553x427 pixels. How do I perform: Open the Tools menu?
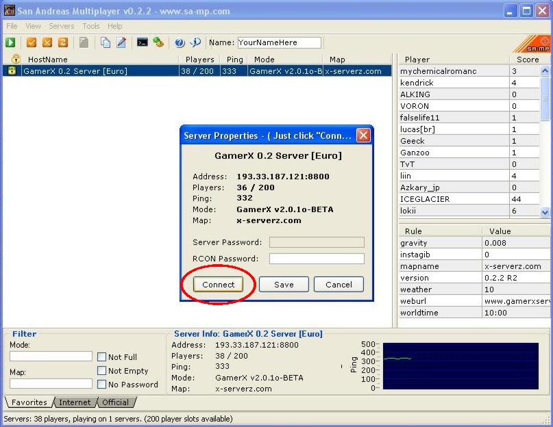point(91,26)
